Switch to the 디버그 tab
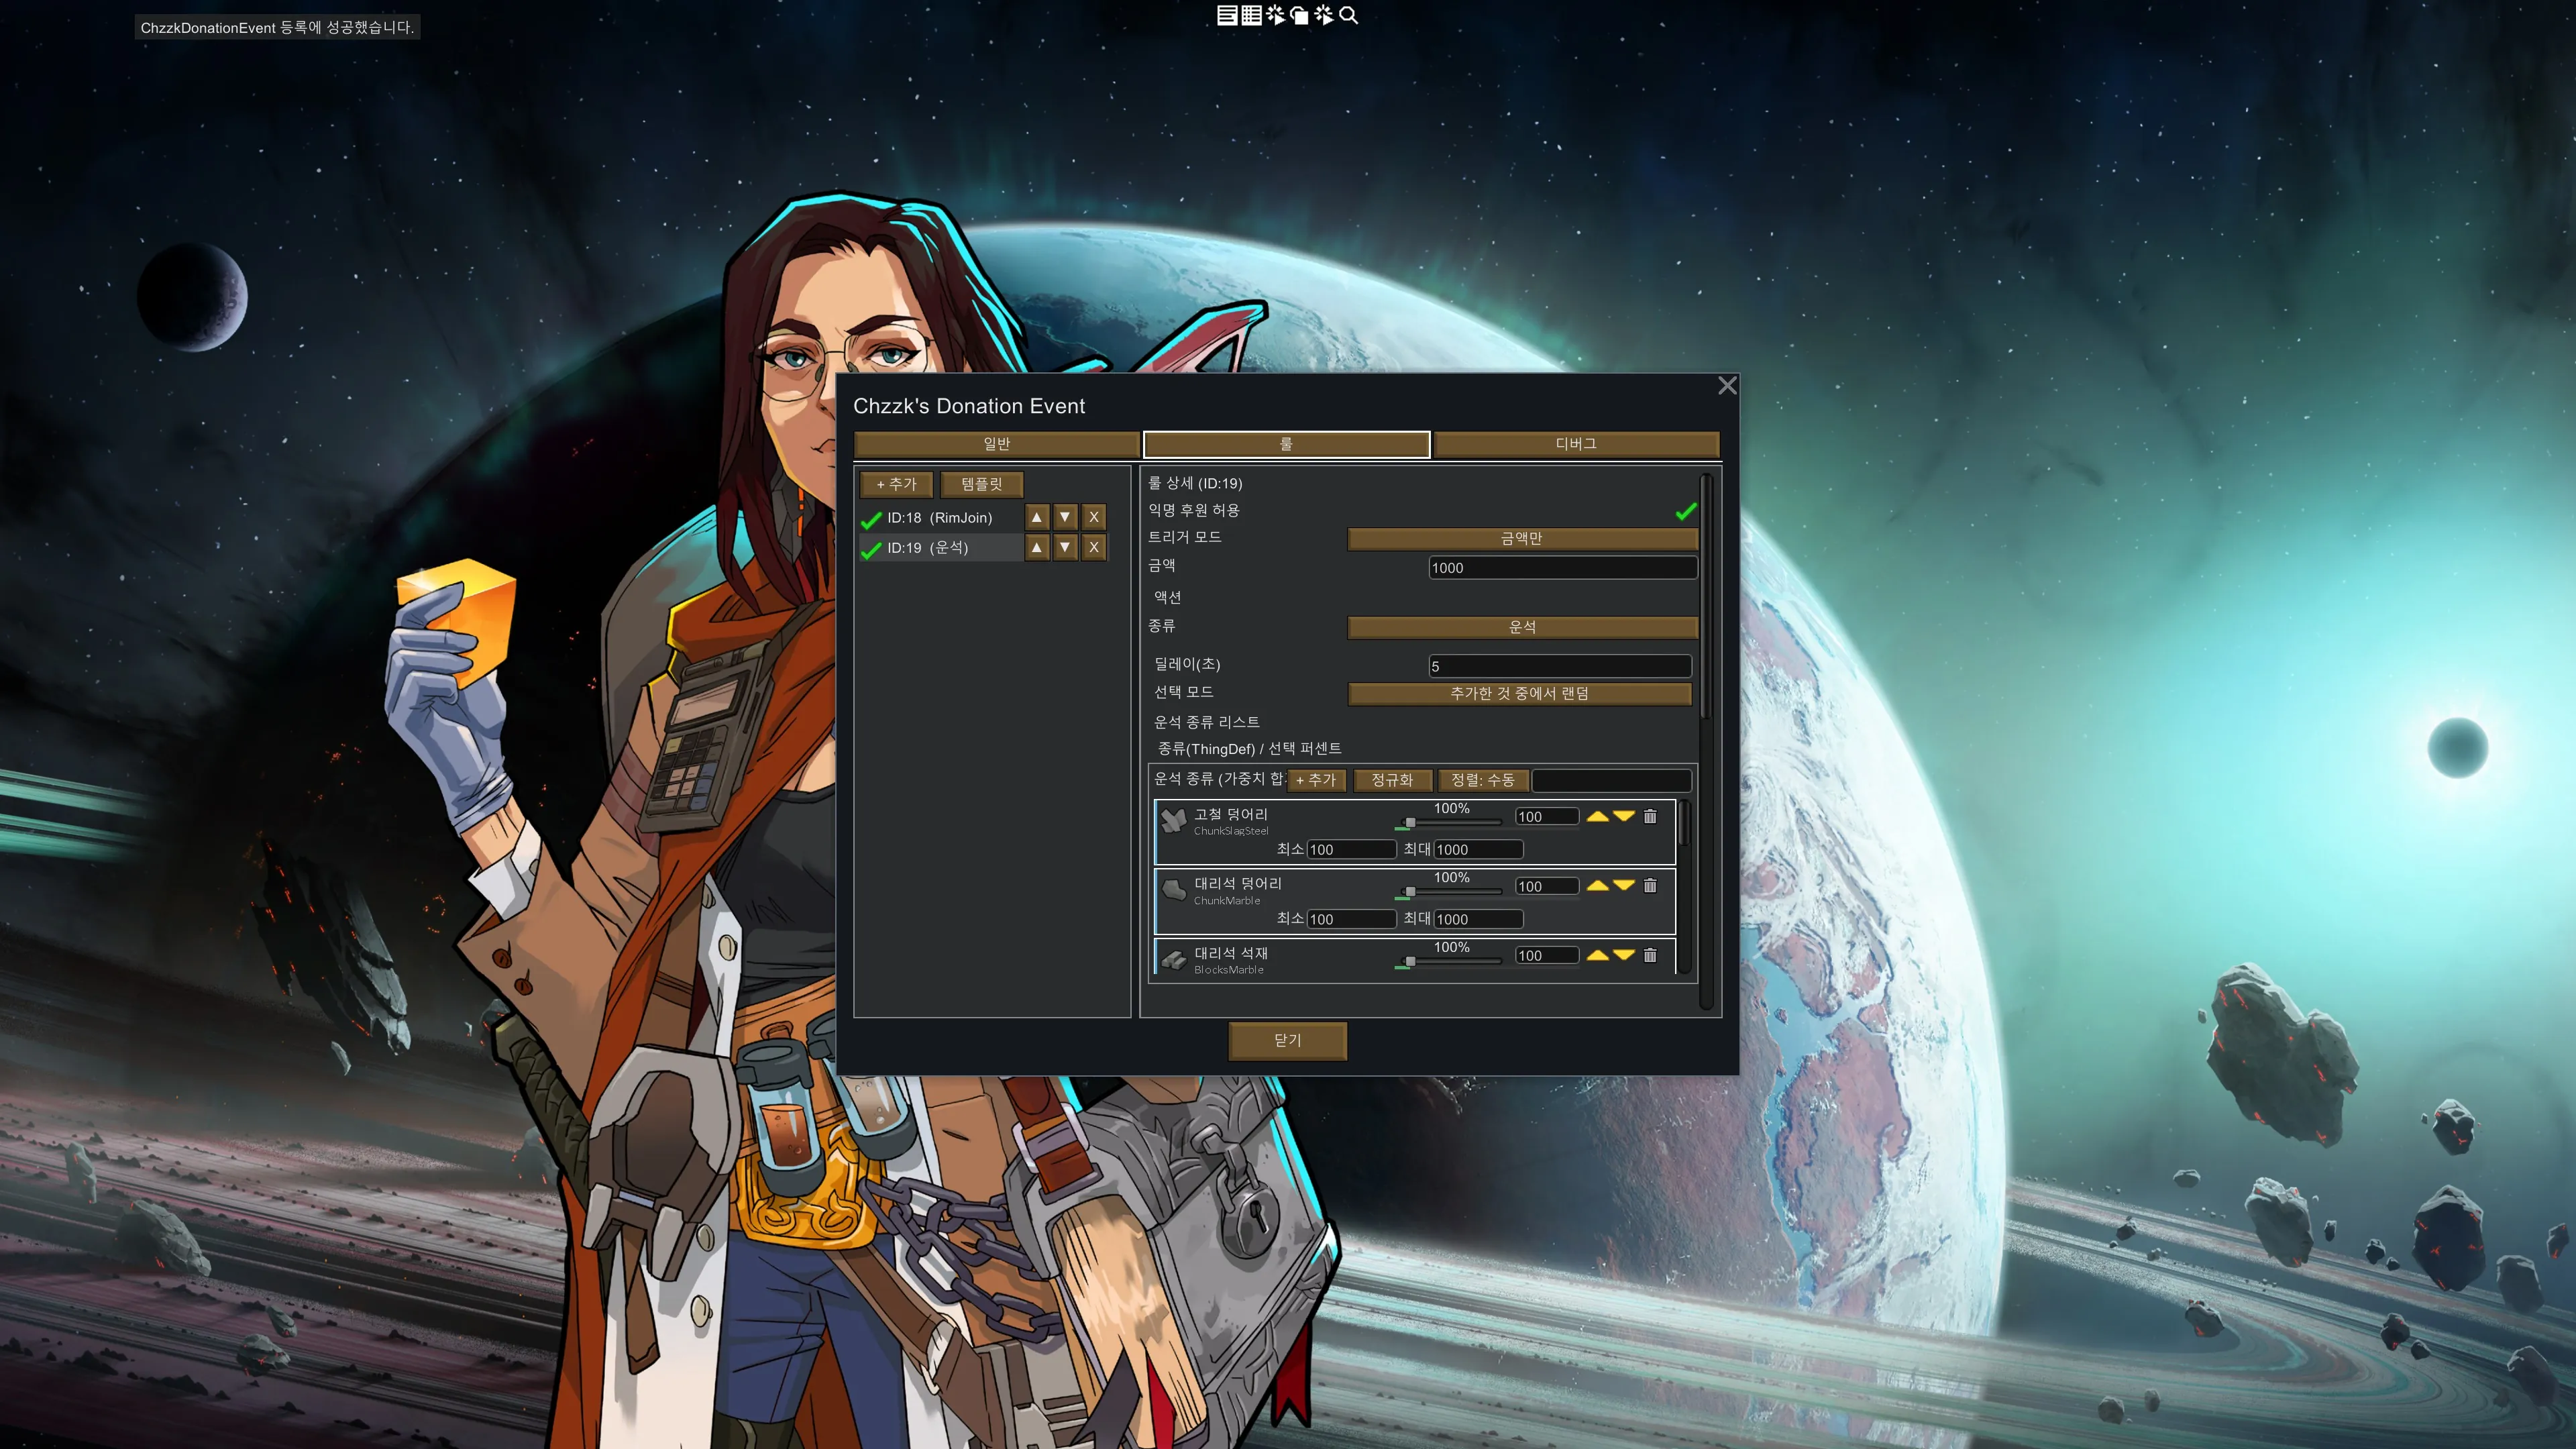The width and height of the screenshot is (2576, 1449). coord(1575,444)
